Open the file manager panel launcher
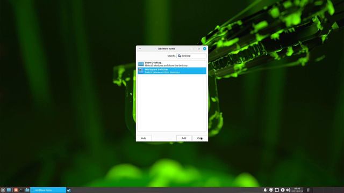The width and height of the screenshot is (344, 193). [27, 190]
